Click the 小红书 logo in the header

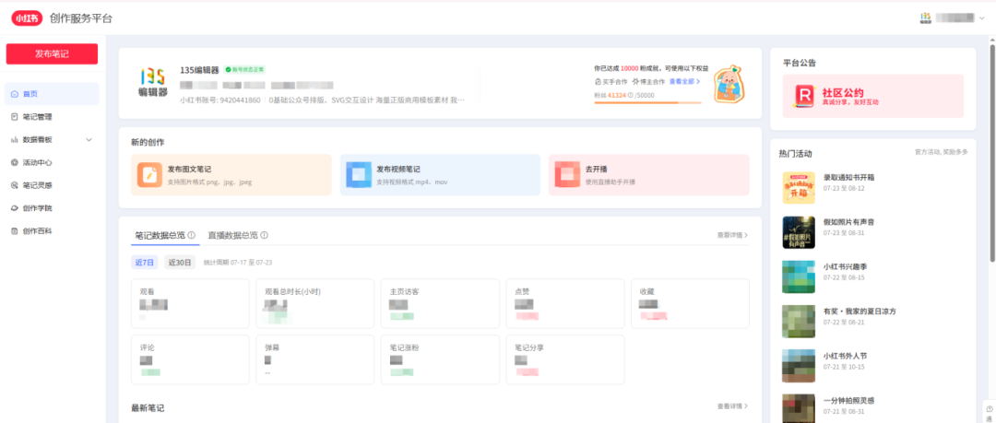click(x=27, y=18)
